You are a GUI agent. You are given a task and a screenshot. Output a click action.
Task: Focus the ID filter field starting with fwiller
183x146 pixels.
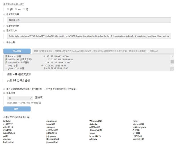click(x=89, y=36)
